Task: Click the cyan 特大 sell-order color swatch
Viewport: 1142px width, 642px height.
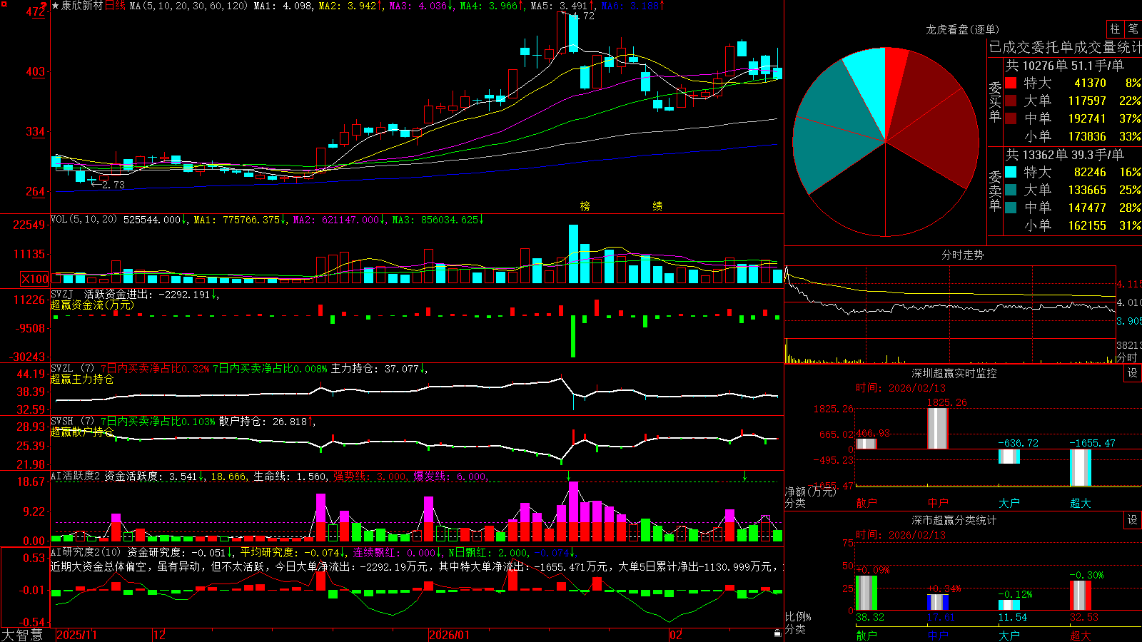Action: pyautogui.click(x=1011, y=172)
